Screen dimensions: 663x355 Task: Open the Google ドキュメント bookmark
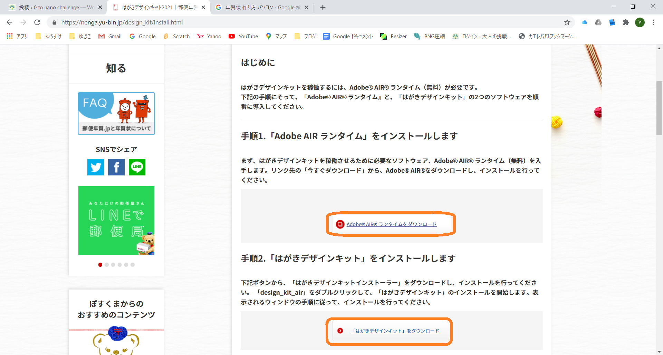[x=348, y=36]
